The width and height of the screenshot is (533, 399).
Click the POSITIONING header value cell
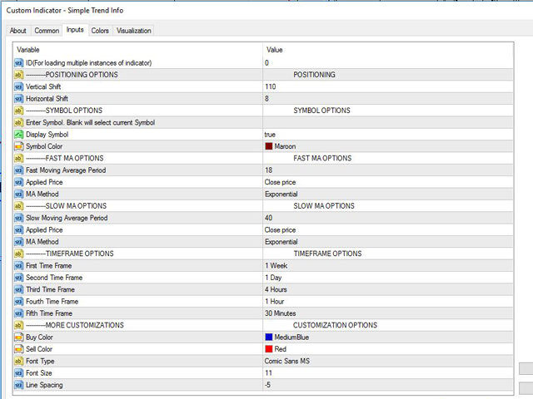388,75
